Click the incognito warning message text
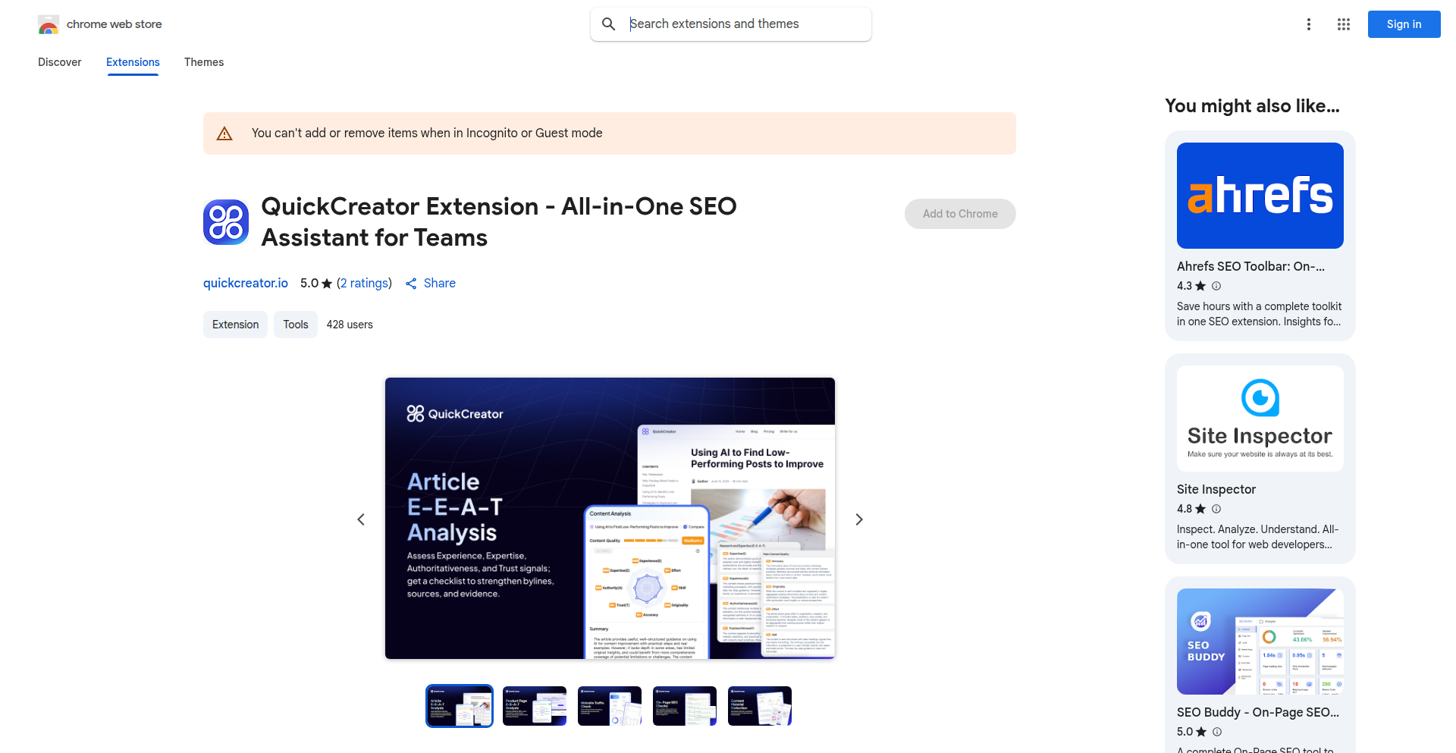The width and height of the screenshot is (1456, 753). pos(427,133)
